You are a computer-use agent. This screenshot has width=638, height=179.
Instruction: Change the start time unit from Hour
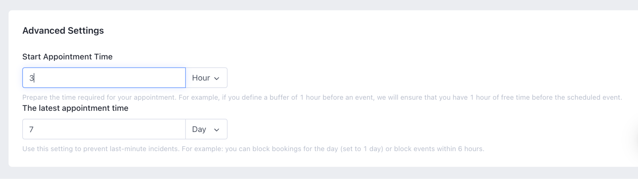(x=206, y=78)
